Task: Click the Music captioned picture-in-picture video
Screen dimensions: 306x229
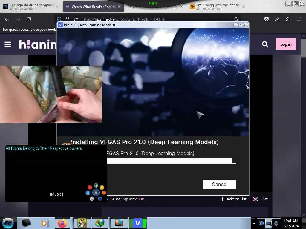Action: coord(56,173)
